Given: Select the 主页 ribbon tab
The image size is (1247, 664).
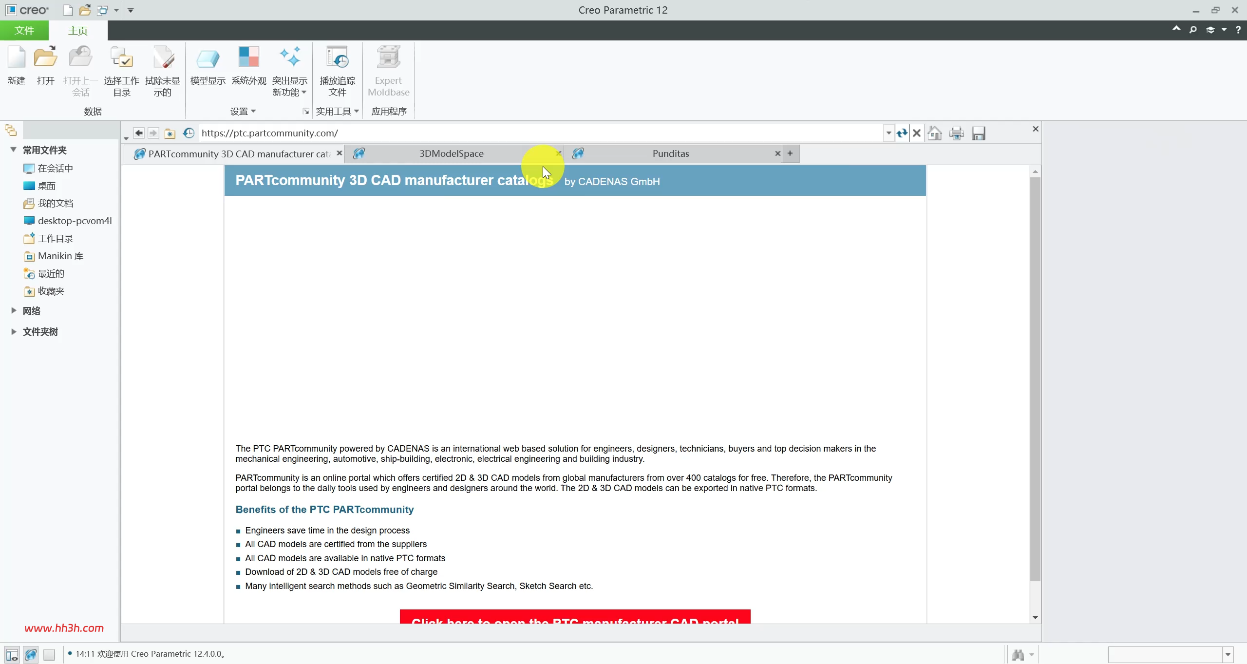Looking at the screenshot, I should pos(78,30).
